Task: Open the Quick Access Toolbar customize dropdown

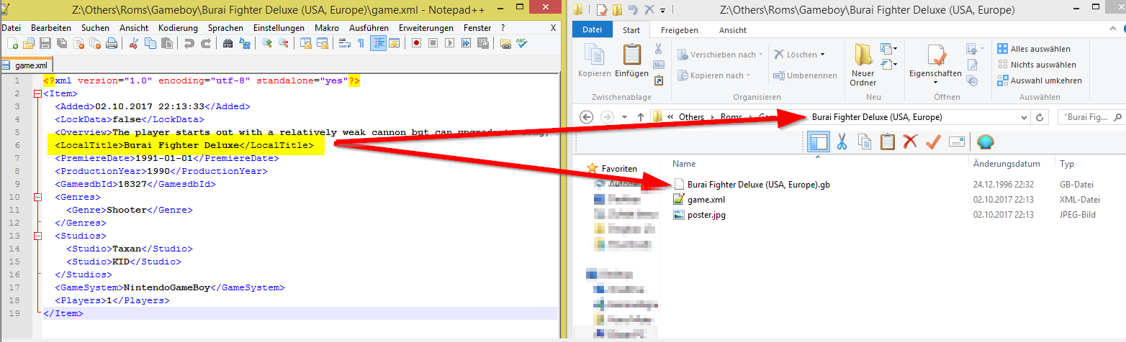Action: 662,10
